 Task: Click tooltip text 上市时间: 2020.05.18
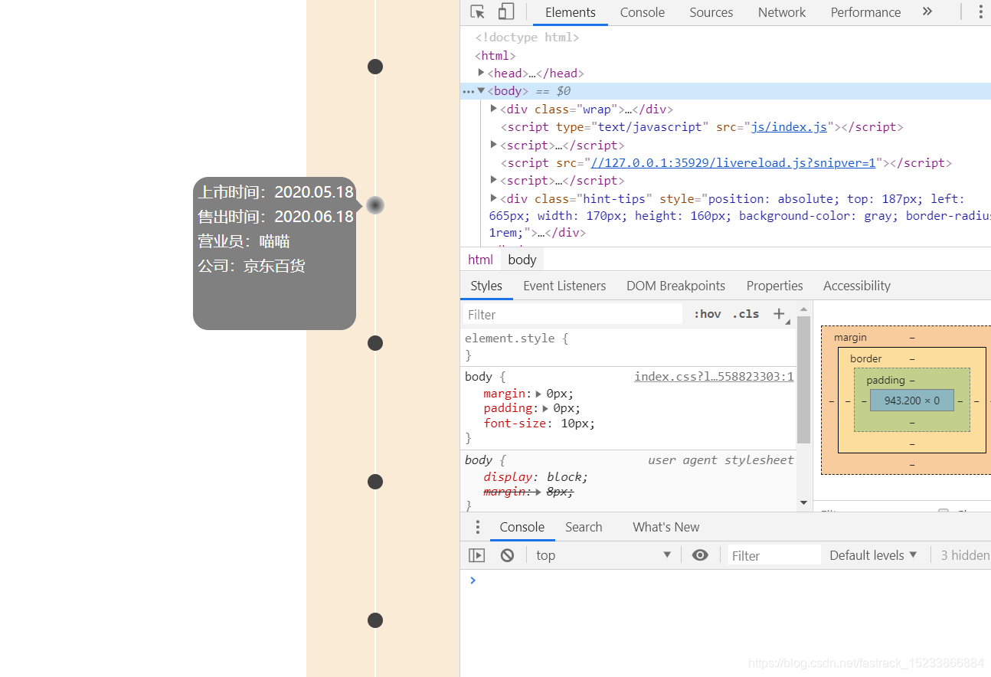click(x=276, y=192)
